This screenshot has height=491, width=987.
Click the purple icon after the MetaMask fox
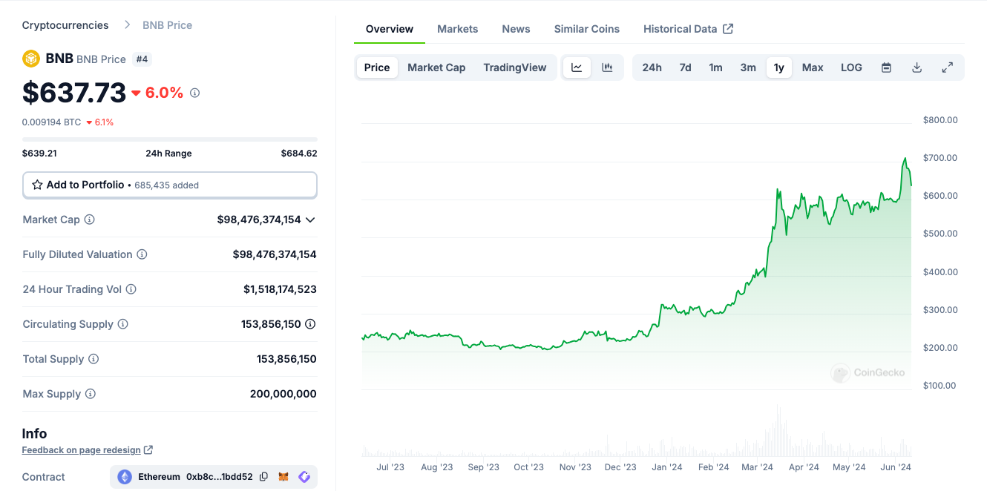pyautogui.click(x=304, y=477)
